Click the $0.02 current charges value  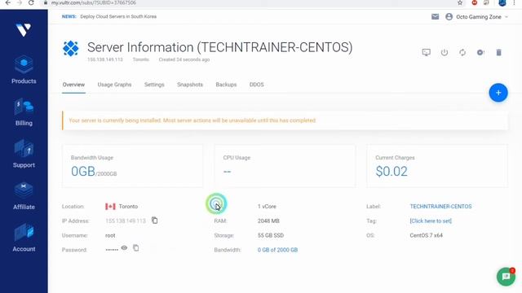click(391, 172)
